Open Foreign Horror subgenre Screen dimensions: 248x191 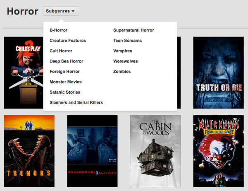click(64, 72)
